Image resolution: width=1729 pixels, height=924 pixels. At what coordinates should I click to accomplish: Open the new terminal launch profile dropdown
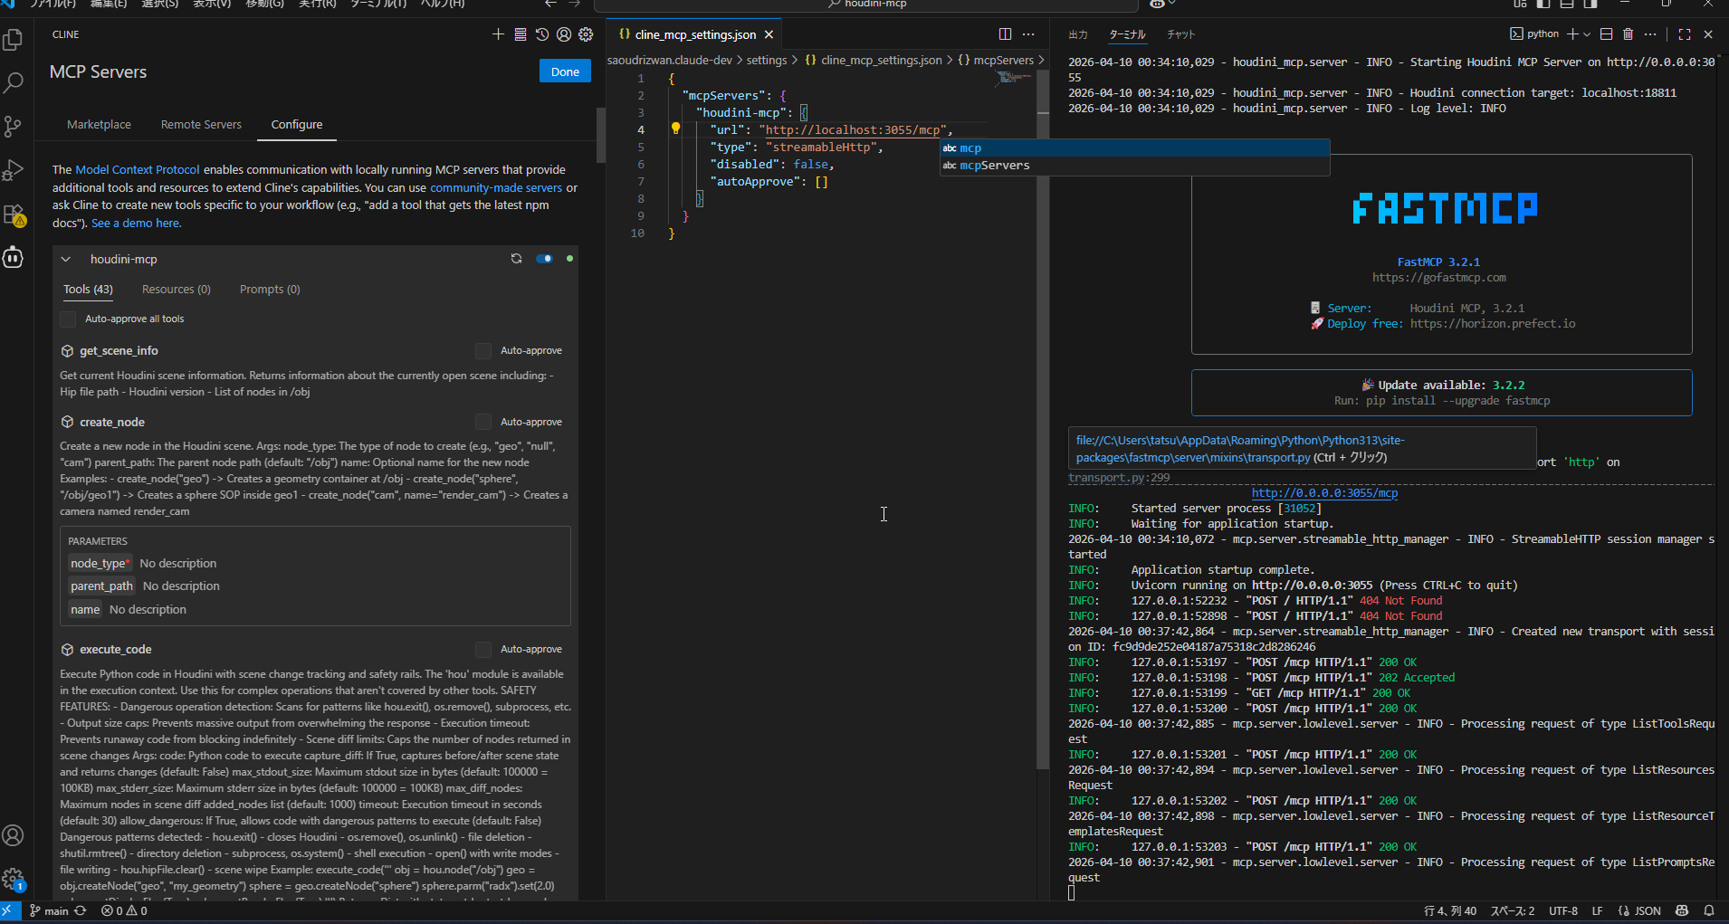click(x=1587, y=34)
